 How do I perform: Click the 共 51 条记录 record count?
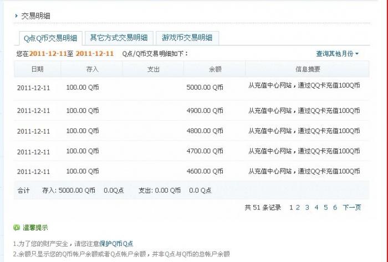pos(263,208)
